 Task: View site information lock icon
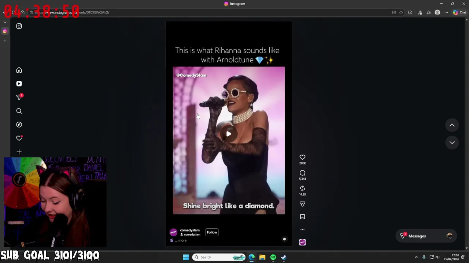click(31, 12)
